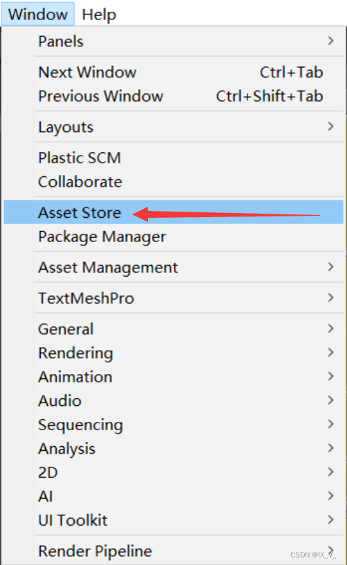Expand the Asset Management submenu chevron
The image size is (347, 565).
pyautogui.click(x=331, y=267)
